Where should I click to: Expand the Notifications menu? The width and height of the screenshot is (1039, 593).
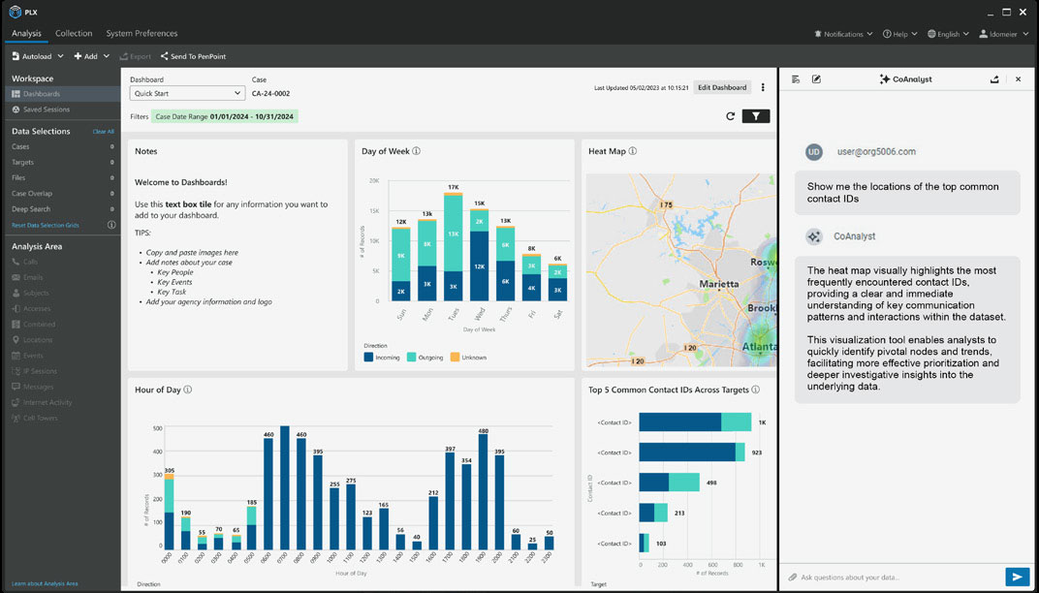click(x=843, y=34)
